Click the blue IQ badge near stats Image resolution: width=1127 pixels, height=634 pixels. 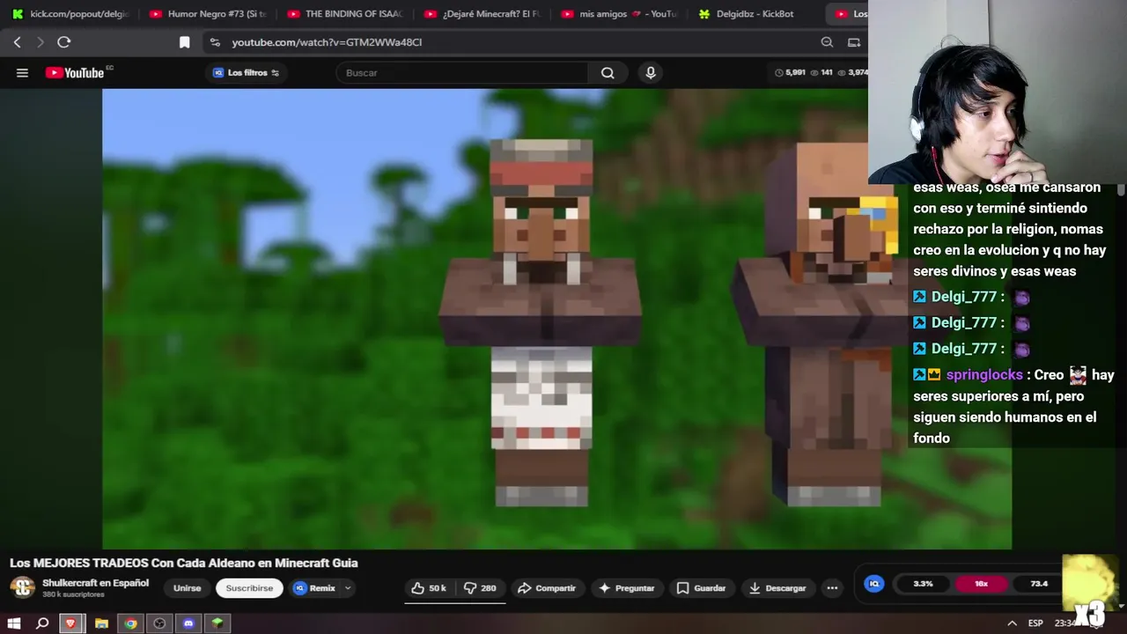874,584
